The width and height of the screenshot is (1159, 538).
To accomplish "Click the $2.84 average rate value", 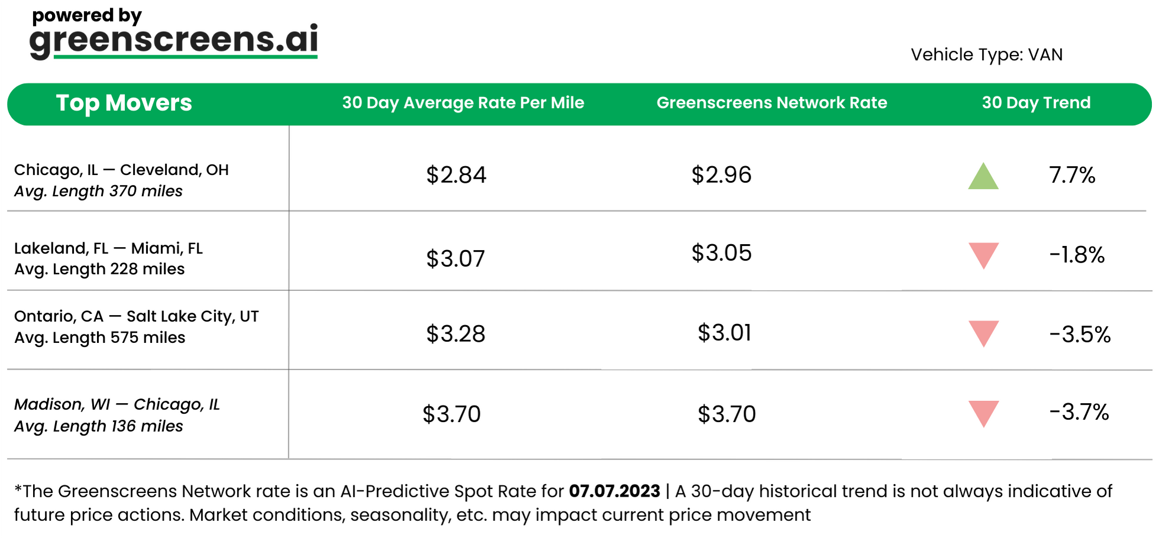I will [x=456, y=175].
